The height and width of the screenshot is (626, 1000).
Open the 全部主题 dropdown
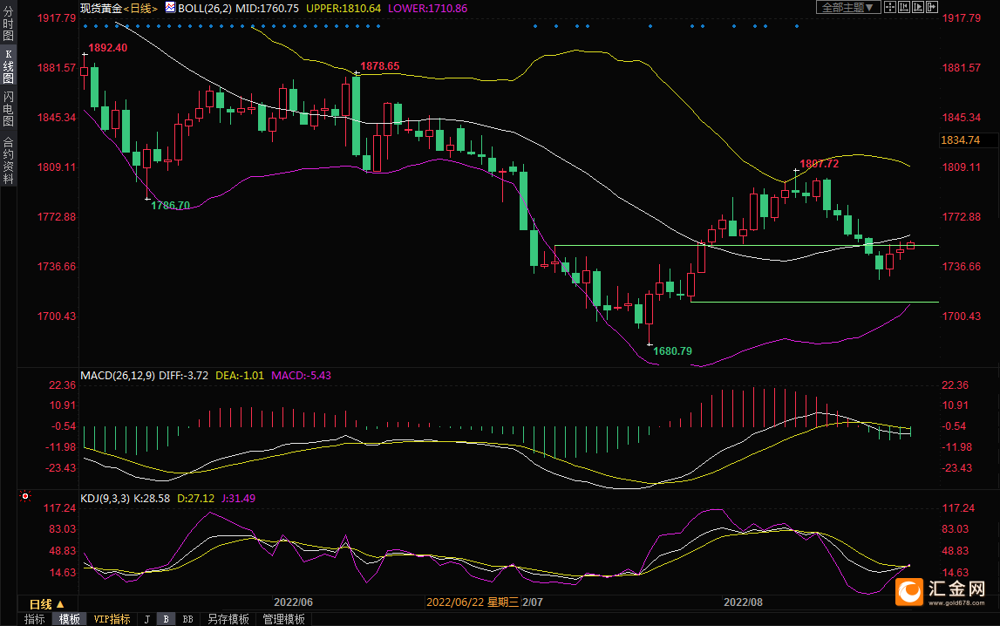[848, 7]
